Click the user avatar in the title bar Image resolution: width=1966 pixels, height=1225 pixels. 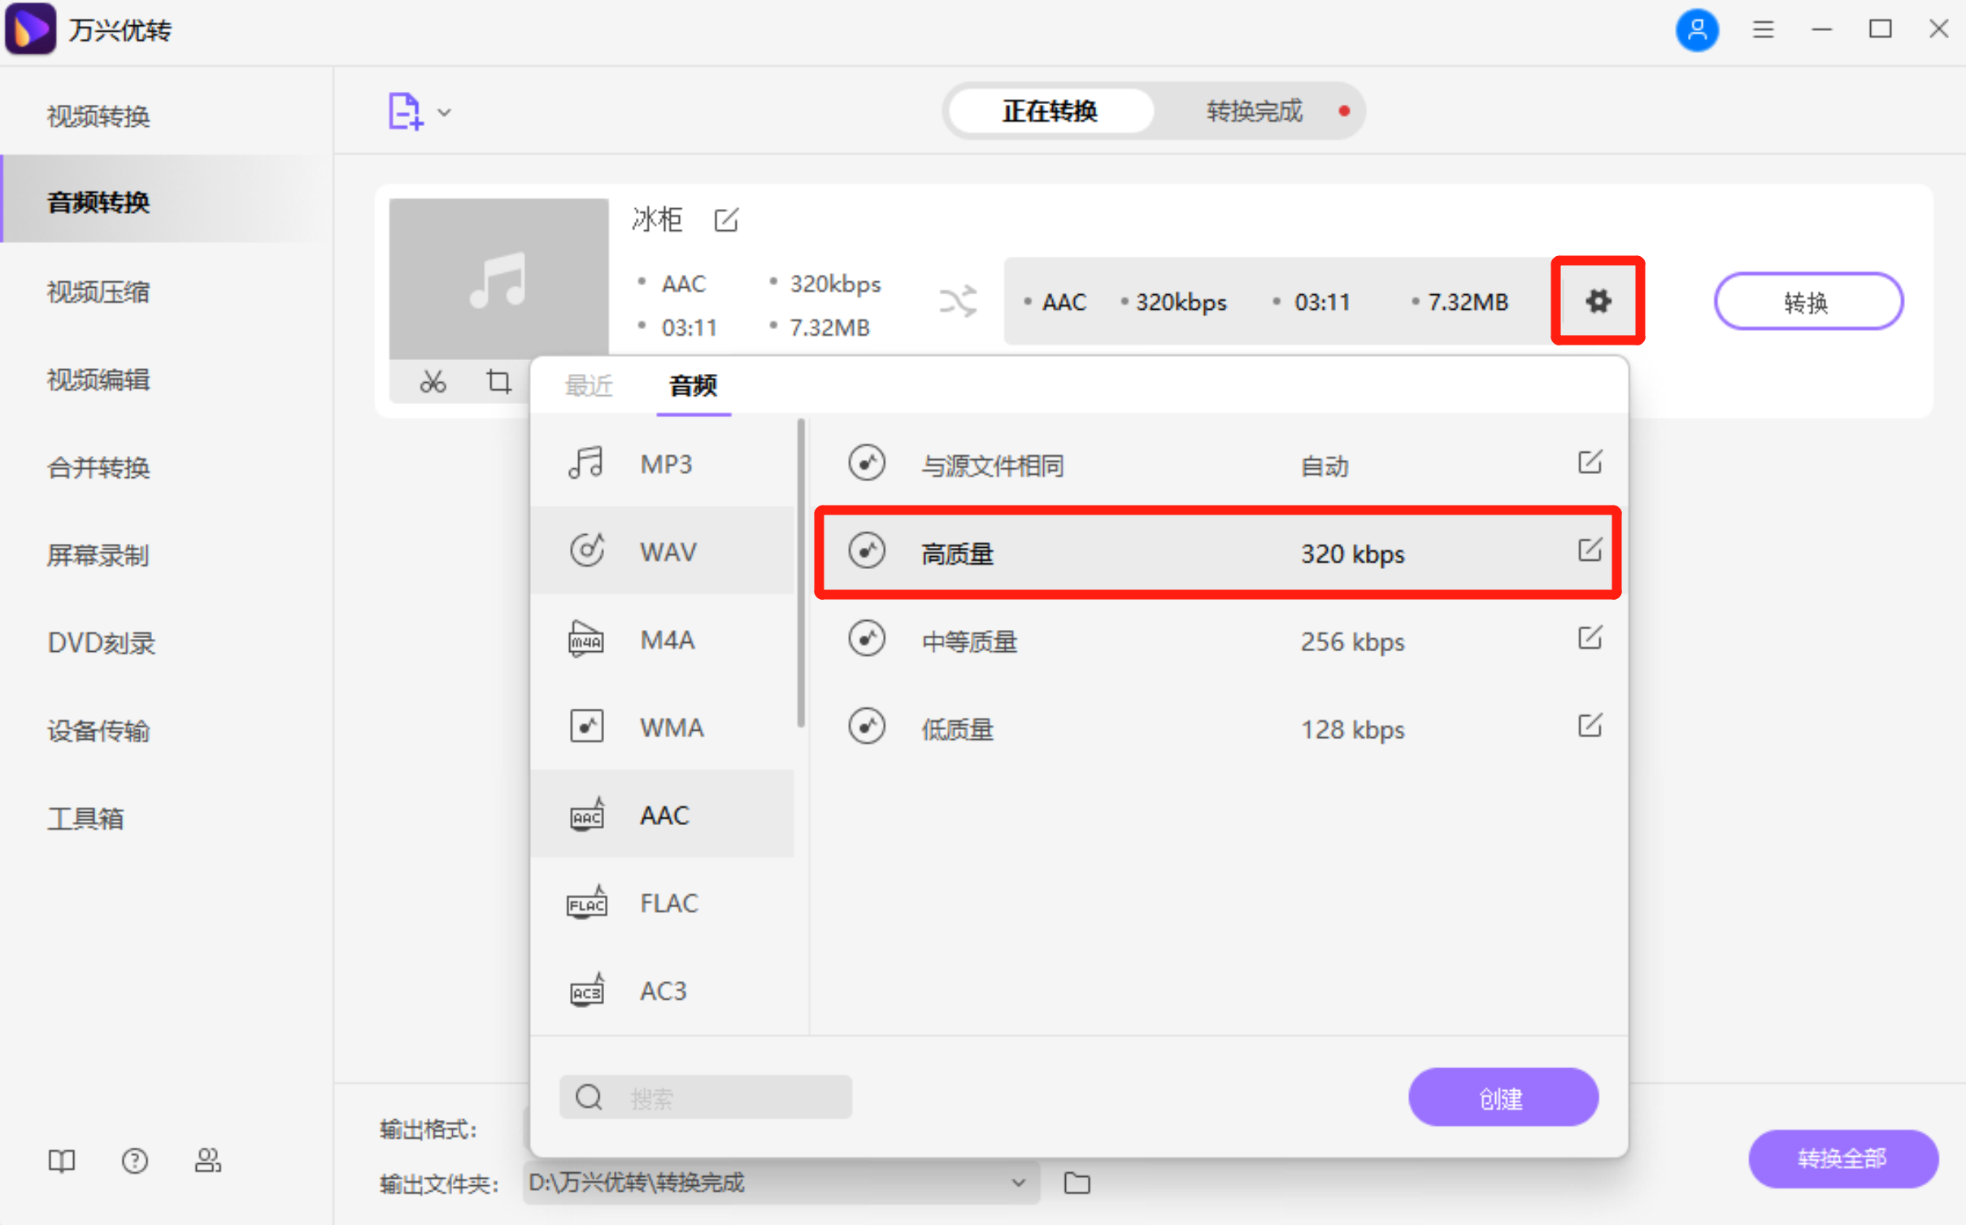[1698, 29]
